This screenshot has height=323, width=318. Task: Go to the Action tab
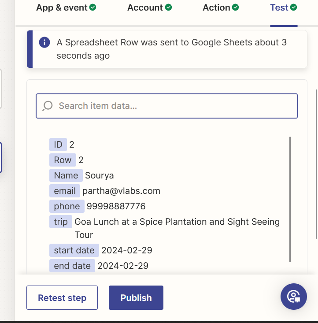coord(216,7)
